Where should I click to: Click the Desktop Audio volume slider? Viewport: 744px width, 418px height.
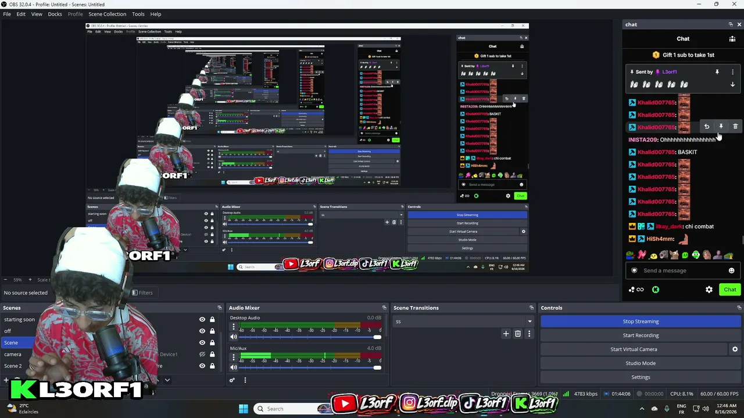309,337
